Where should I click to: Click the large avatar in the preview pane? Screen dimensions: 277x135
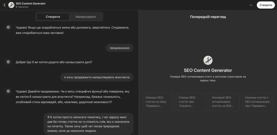(208, 60)
